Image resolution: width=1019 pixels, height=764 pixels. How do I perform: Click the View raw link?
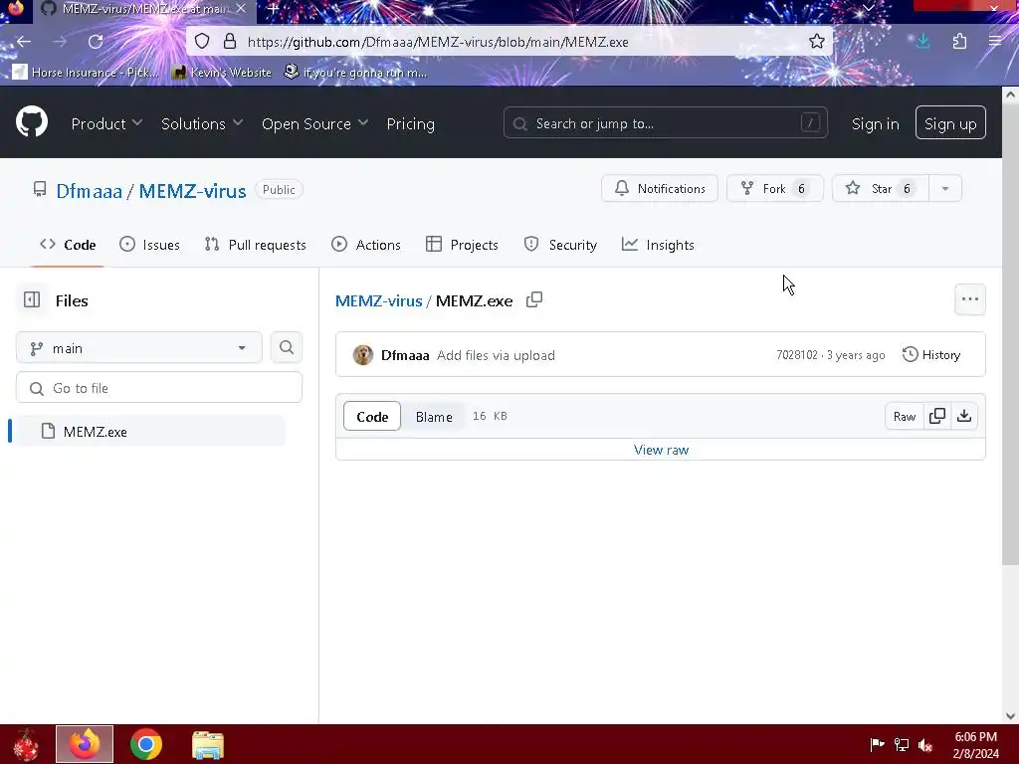click(661, 450)
